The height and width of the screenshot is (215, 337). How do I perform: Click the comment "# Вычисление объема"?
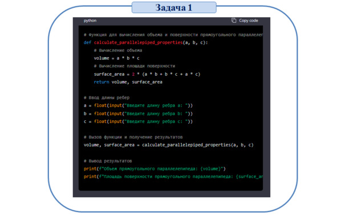(x=118, y=51)
